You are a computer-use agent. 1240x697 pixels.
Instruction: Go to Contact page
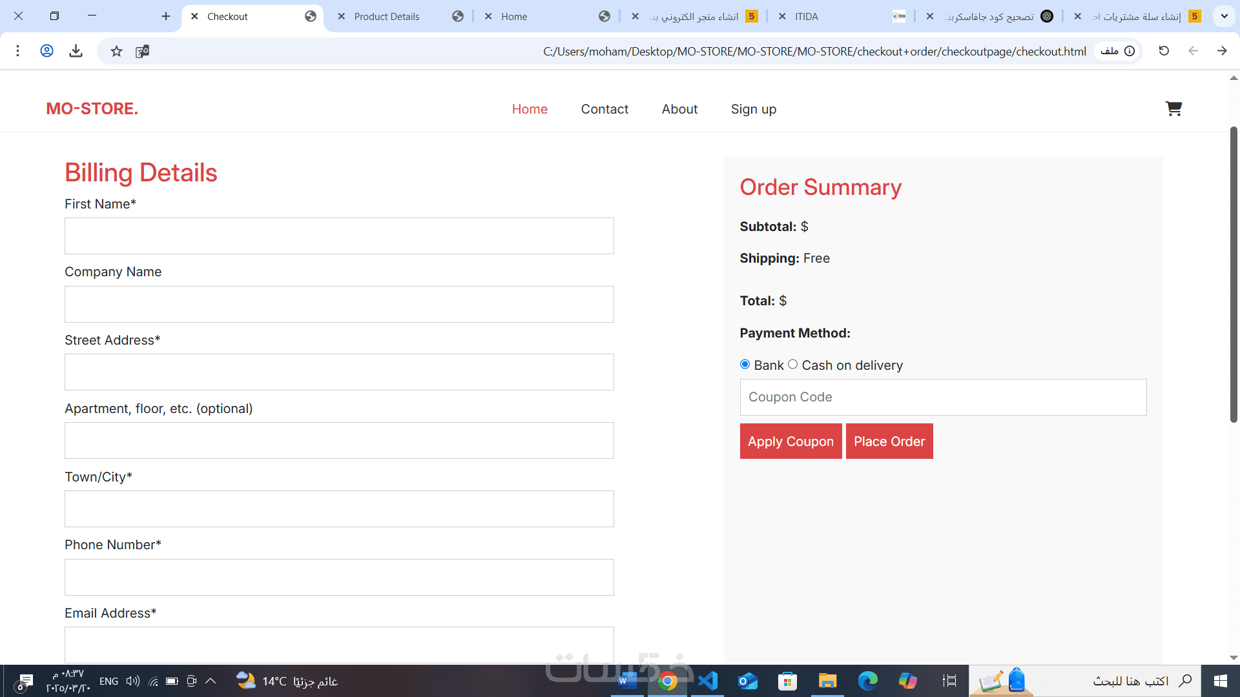604,109
